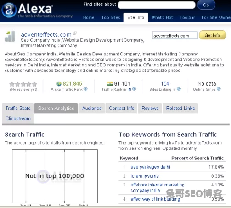
Task: Open the Contact Info tab
Action: pyautogui.click(x=122, y=108)
